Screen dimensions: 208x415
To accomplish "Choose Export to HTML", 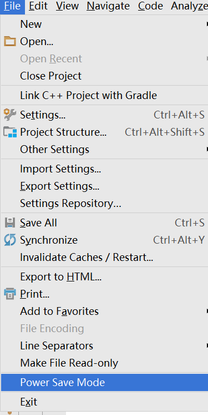I will click(104, 277).
